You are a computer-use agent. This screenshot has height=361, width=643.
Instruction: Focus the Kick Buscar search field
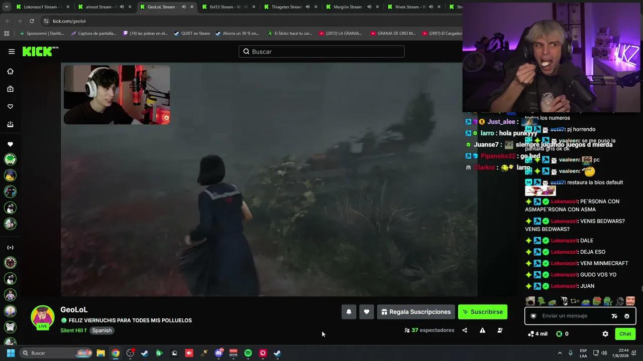321,52
